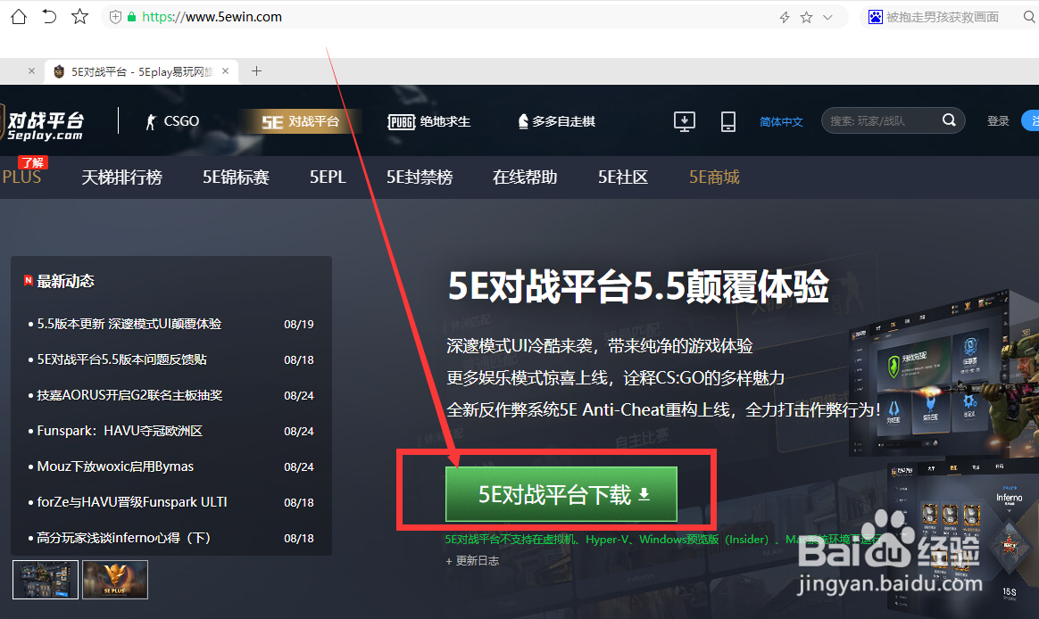Click the Baidu paw search engine icon
The image size is (1039, 619).
pos(876,17)
